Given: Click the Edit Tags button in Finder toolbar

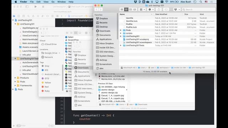Looking at the screenshot, I should (x=166, y=10).
